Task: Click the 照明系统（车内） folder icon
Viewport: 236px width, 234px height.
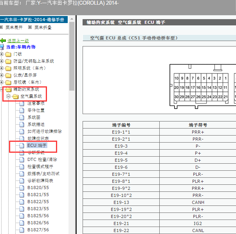Action: (8, 68)
